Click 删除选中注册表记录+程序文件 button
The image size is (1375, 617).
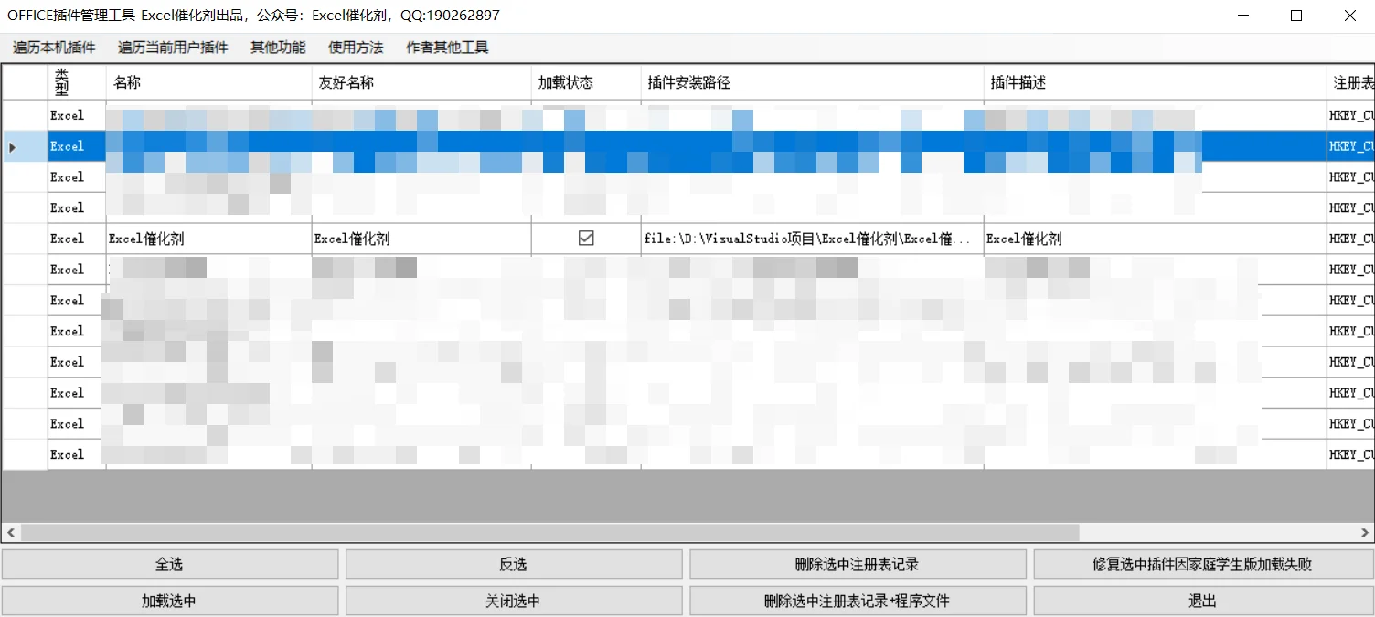point(858,601)
